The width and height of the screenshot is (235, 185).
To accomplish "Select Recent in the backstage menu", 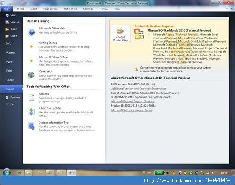I will pyautogui.click(x=11, y=52).
